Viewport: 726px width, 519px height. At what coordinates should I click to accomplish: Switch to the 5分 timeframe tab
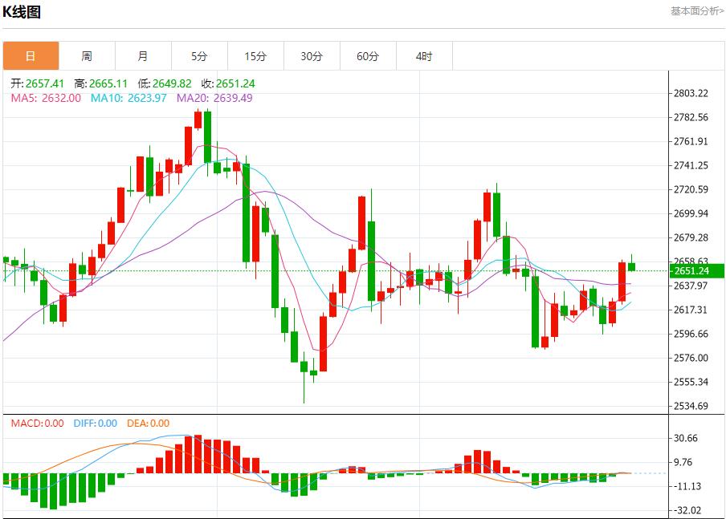[x=199, y=56]
